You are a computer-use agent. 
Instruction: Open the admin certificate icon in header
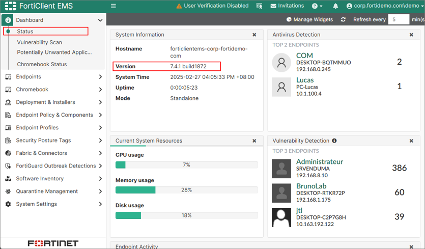(x=260, y=6)
